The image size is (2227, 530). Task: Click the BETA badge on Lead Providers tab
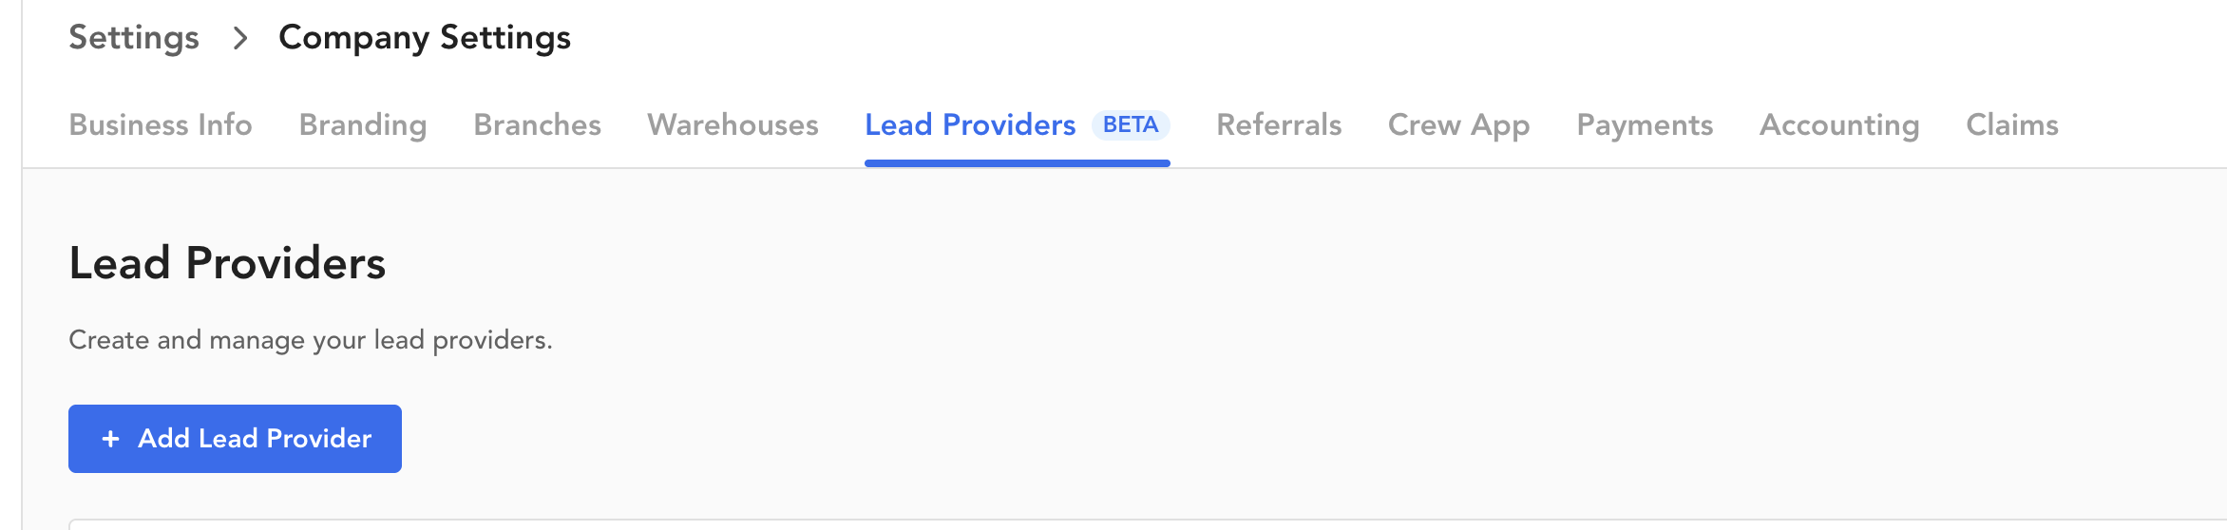coord(1131,125)
